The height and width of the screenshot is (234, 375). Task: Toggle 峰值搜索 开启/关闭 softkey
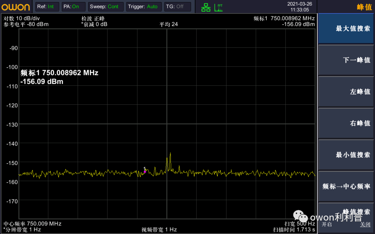(x=346, y=218)
